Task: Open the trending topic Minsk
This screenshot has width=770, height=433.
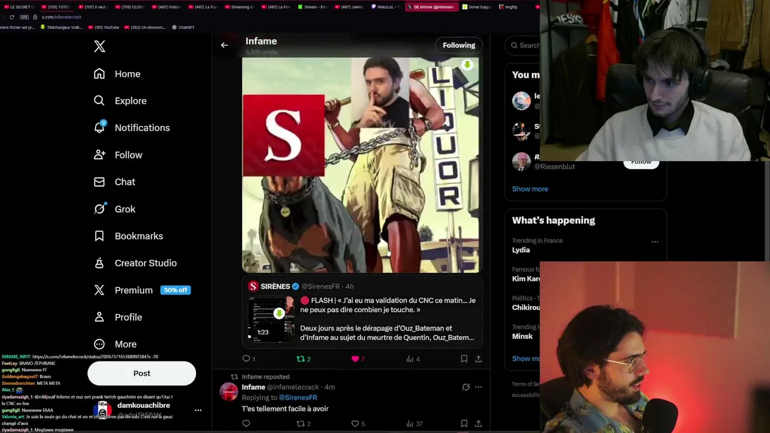Action: coord(522,337)
